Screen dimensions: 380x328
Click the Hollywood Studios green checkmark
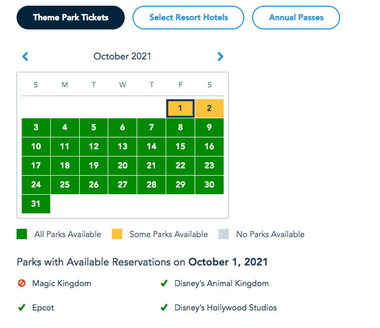164,307
